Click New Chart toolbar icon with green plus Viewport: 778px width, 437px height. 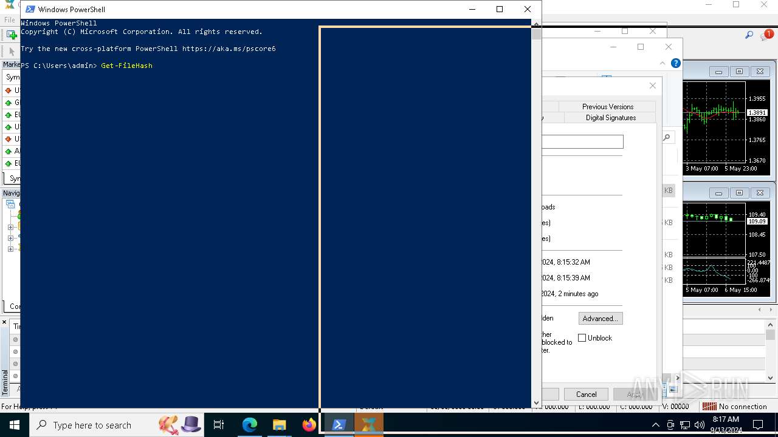tap(11, 35)
